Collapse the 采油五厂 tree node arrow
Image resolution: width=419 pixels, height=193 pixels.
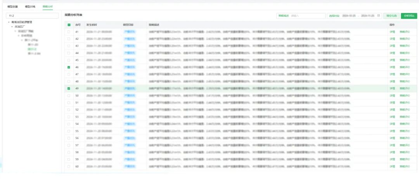(x=12, y=27)
